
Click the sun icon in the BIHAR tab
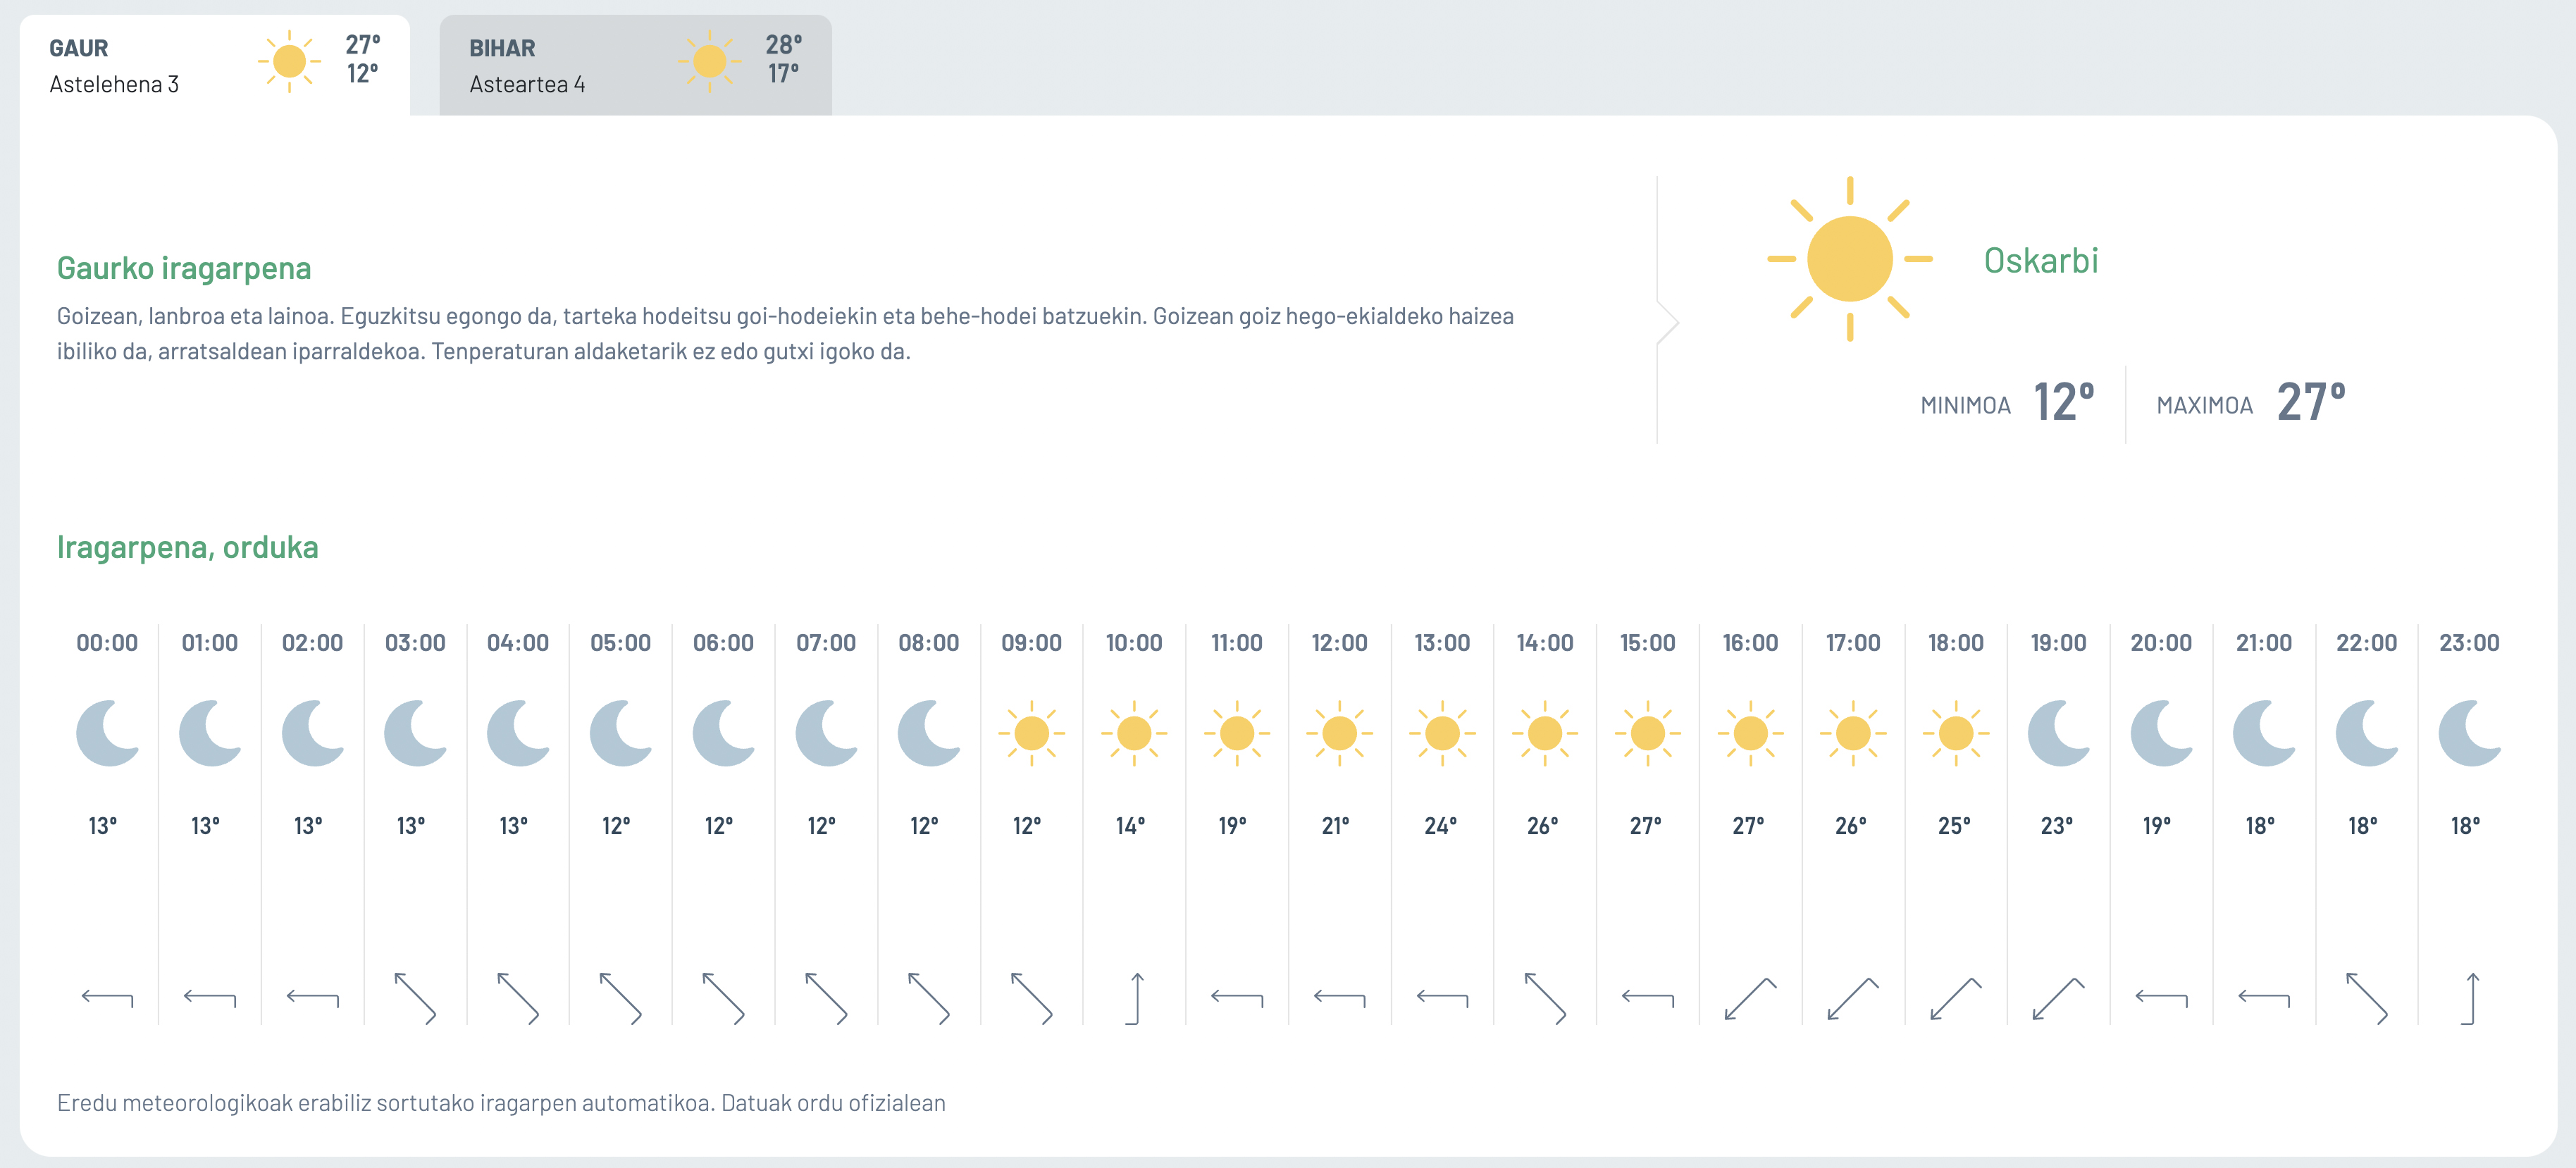(709, 62)
